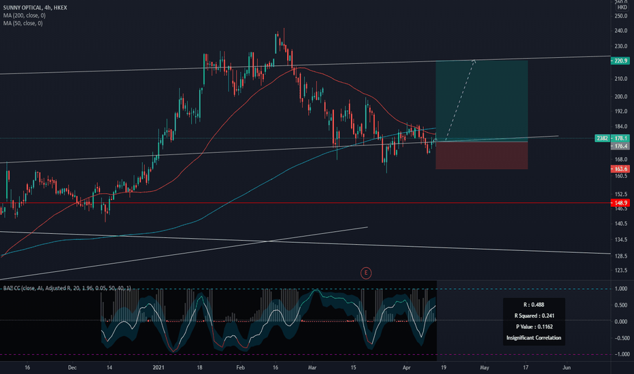The width and height of the screenshot is (634, 374).
Task: Click the SUNNY OPTICAL, 4h, HKEX title
Action: (35, 7)
